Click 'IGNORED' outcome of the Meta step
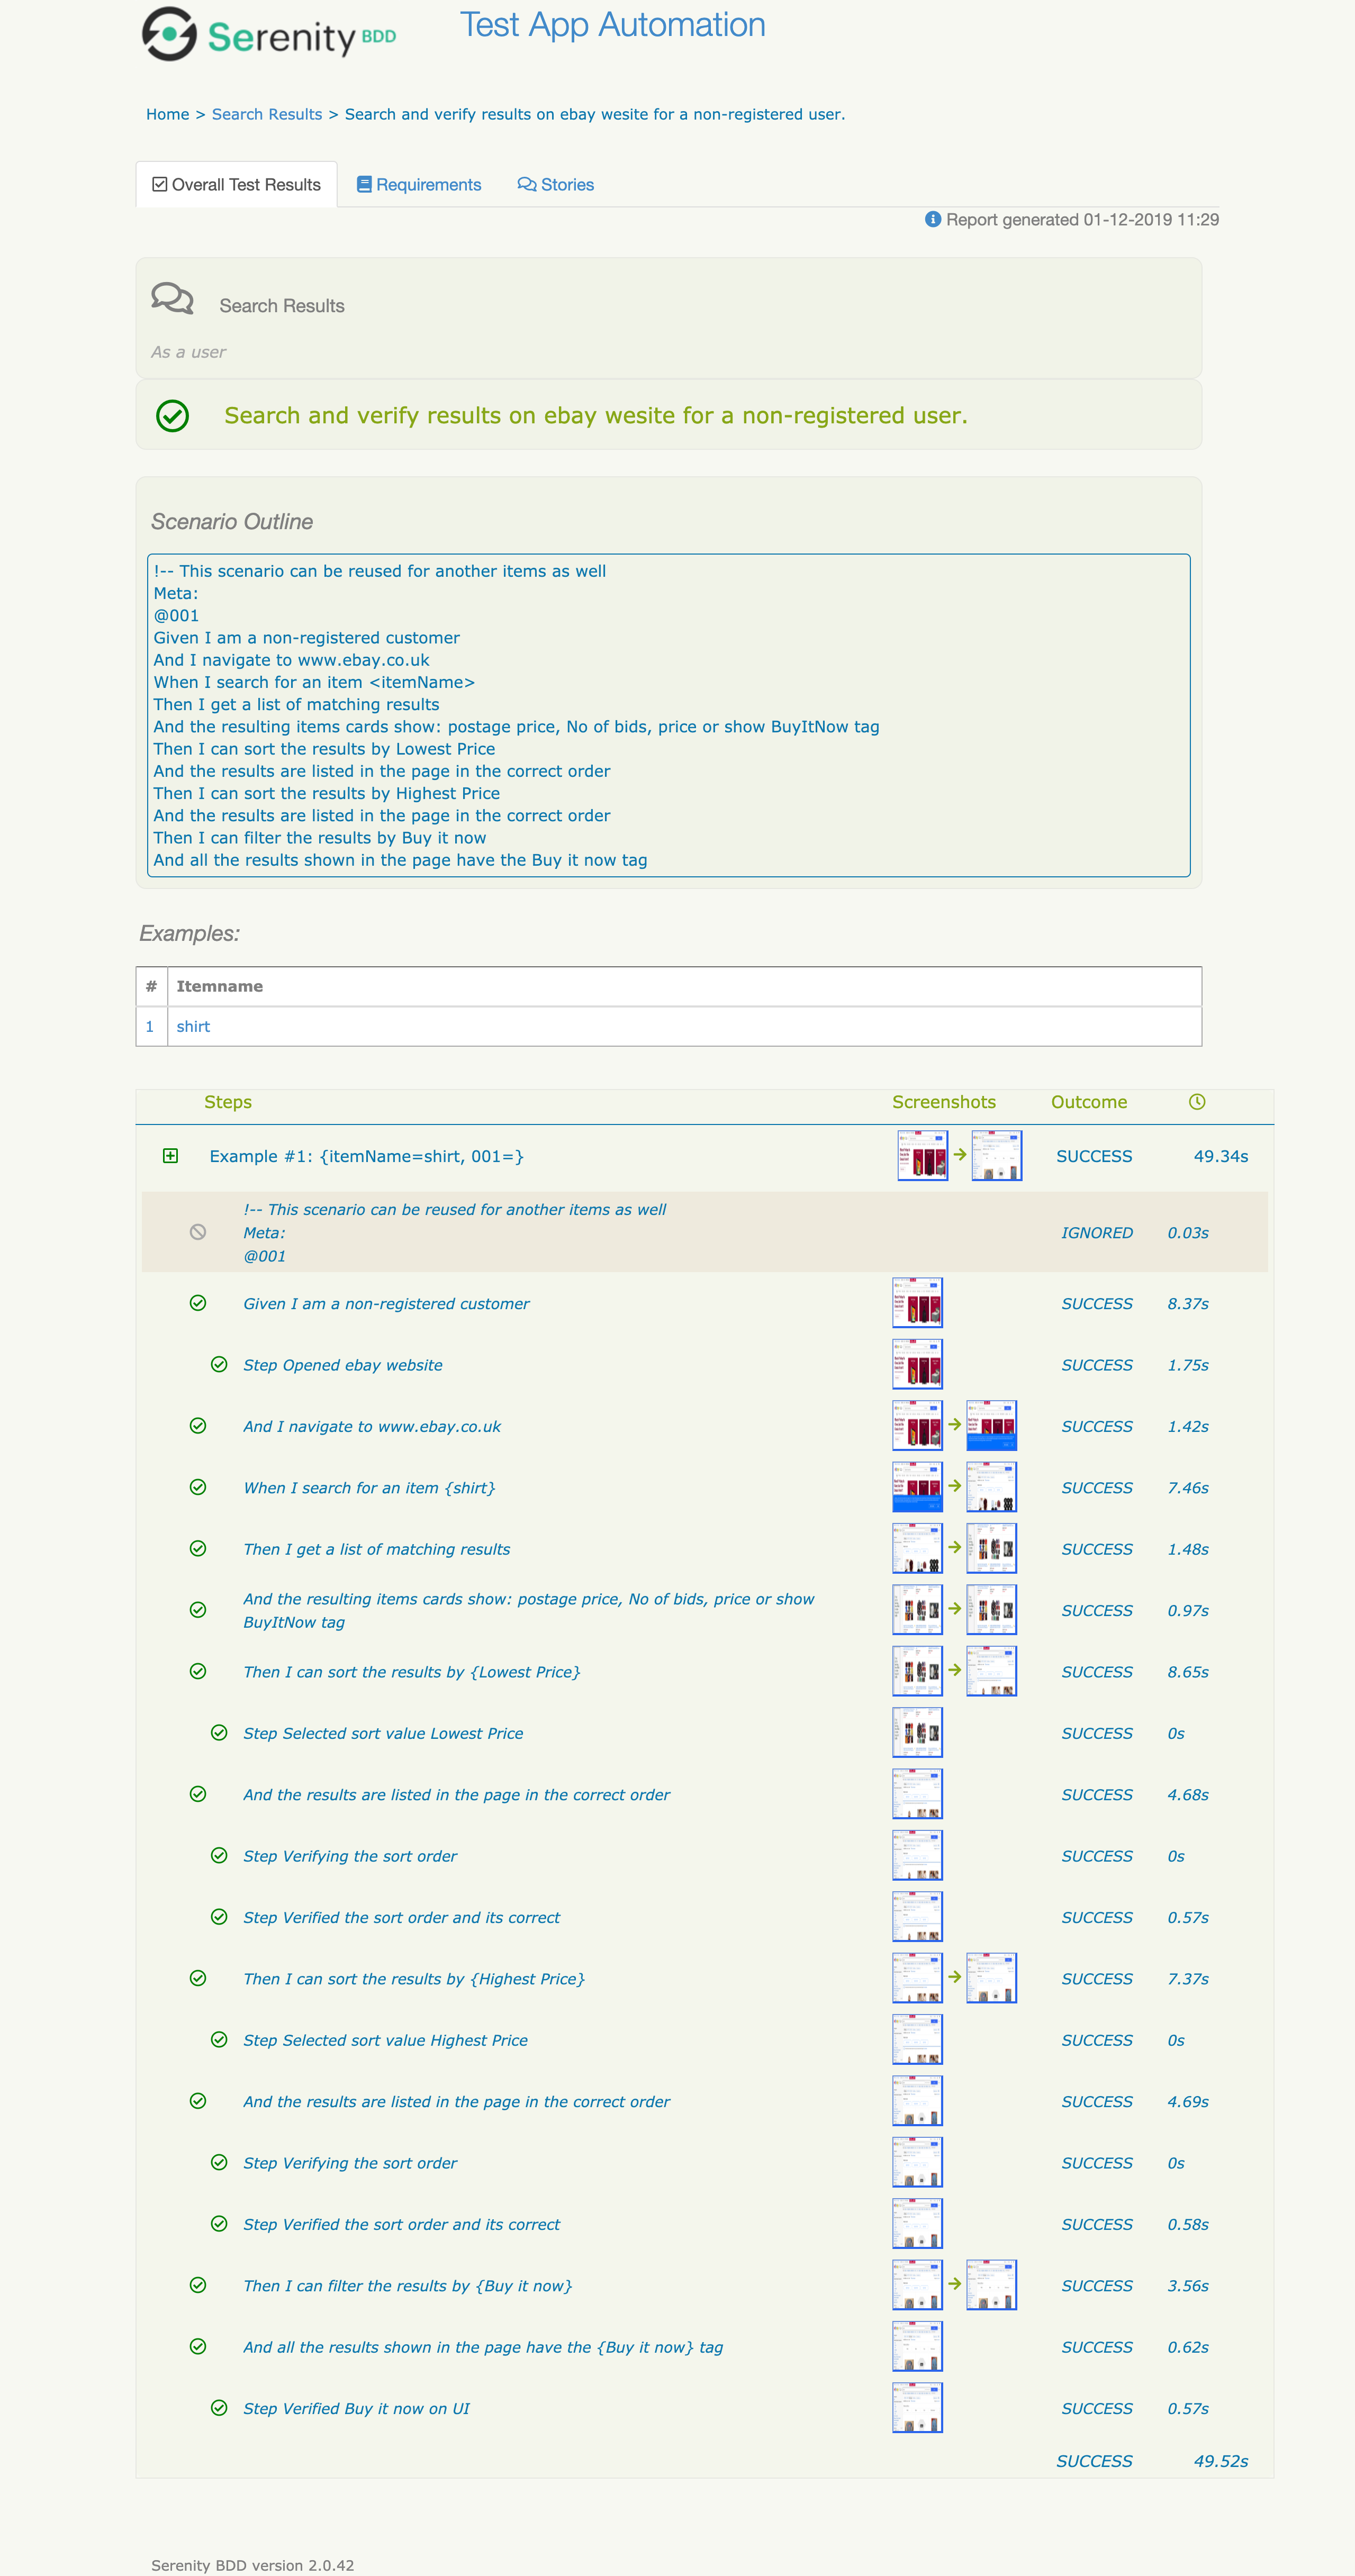This screenshot has width=1355, height=2576. [x=1097, y=1232]
